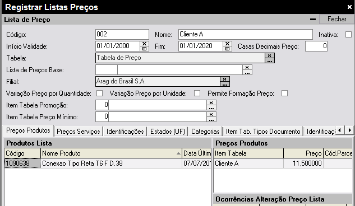Clear the Item Tabela Promoção field
Screen dimensions: 355x206
click(211, 103)
